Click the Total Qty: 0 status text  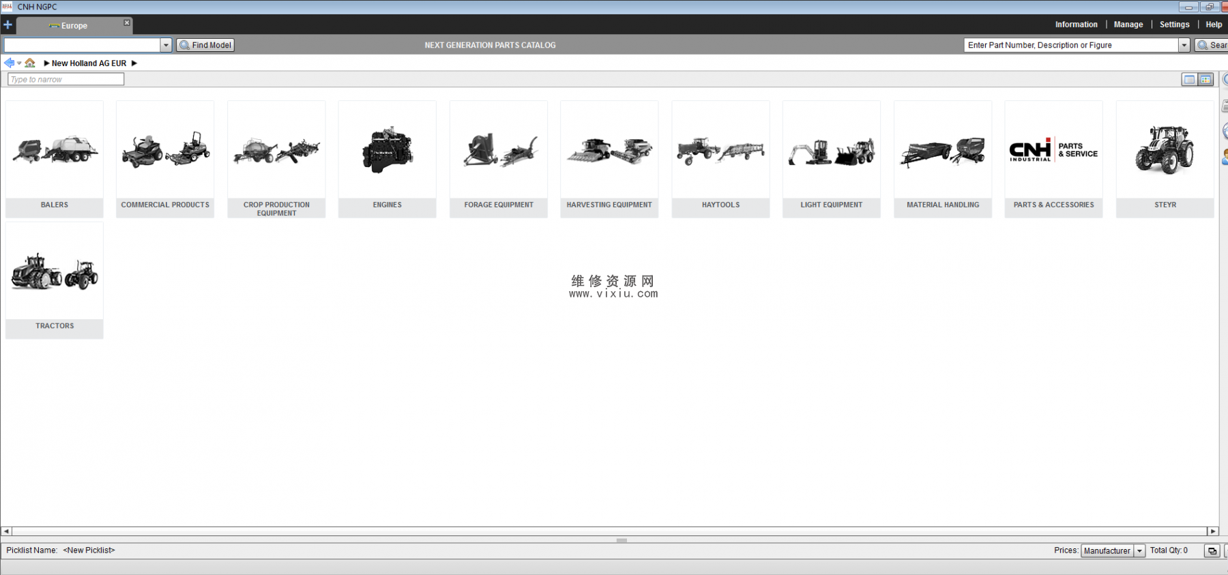pos(1169,550)
